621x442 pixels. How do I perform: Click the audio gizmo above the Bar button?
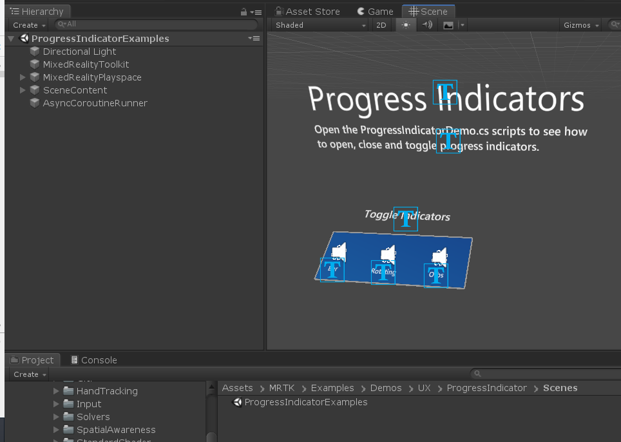pos(339,251)
